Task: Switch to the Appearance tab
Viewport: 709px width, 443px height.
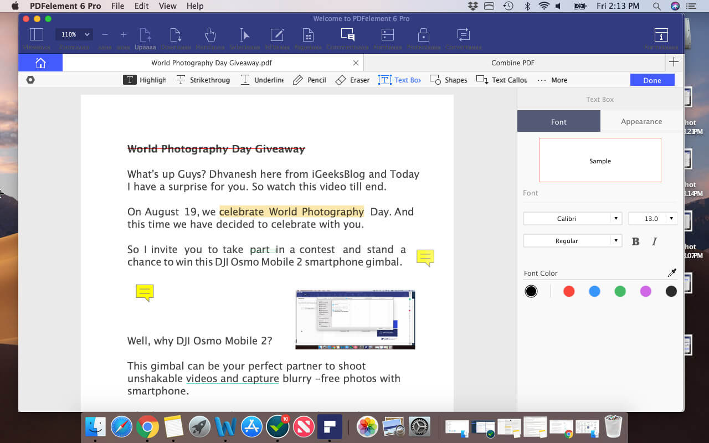Action: pyautogui.click(x=641, y=121)
